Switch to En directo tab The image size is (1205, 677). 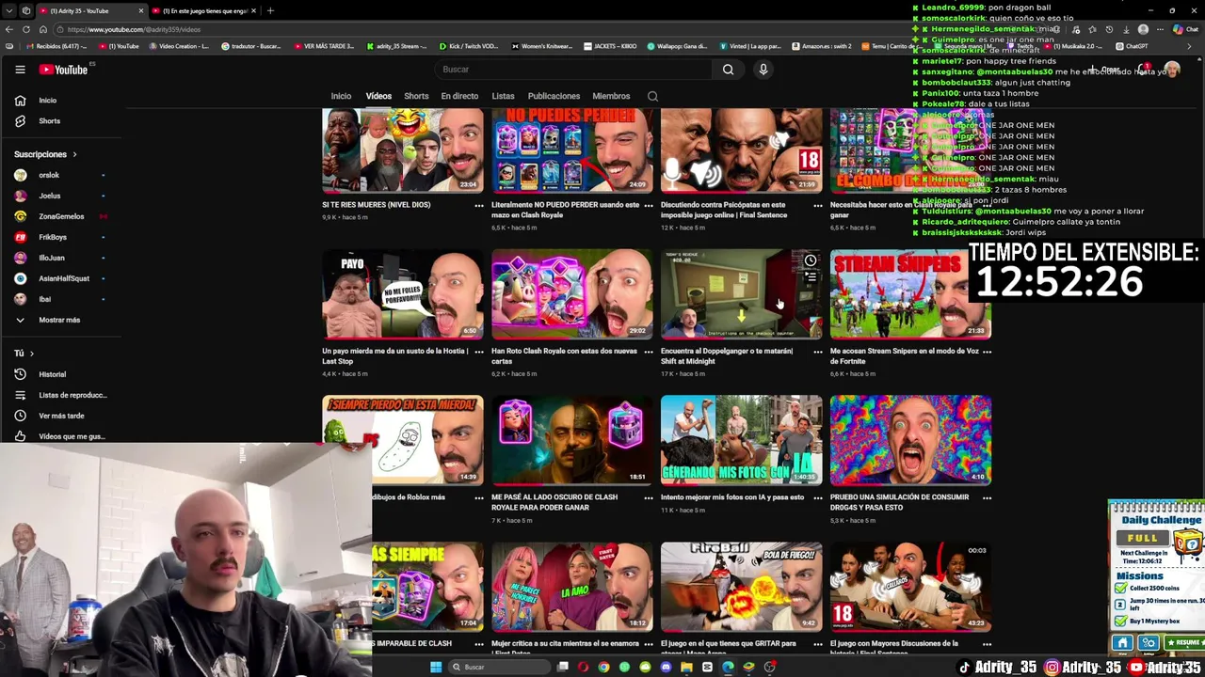(x=459, y=96)
